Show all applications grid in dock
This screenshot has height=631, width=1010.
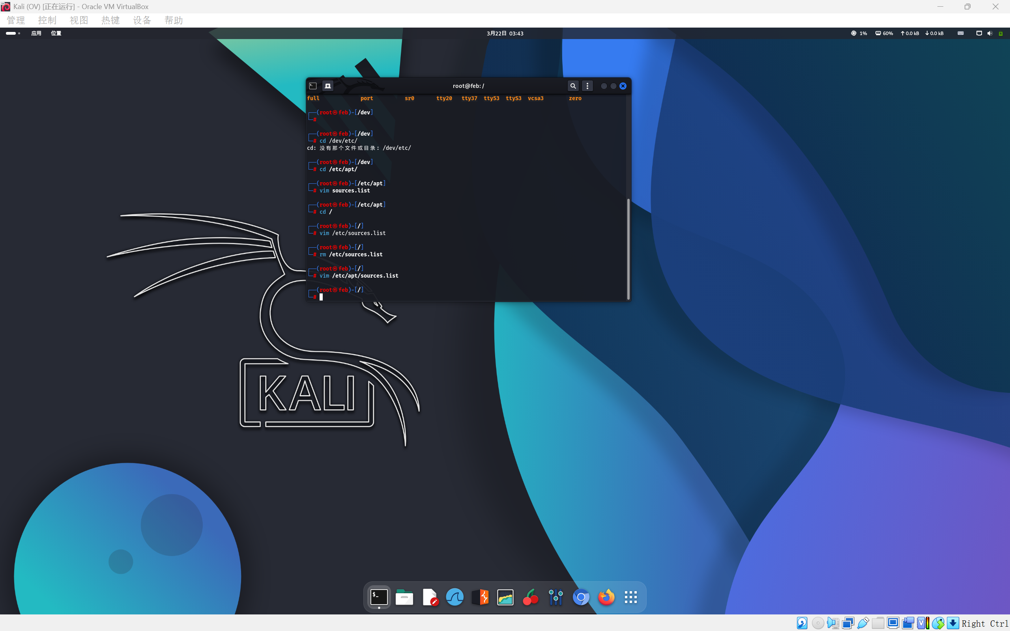tap(630, 597)
